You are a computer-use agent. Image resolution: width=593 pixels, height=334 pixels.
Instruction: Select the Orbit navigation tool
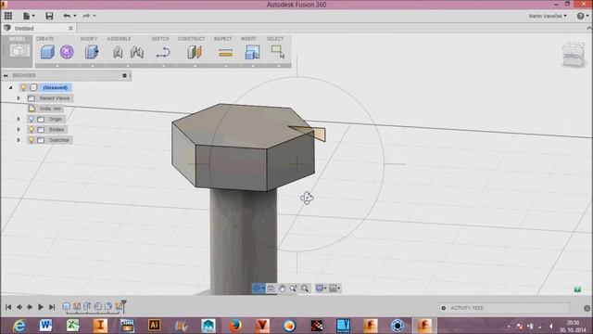pyautogui.click(x=259, y=289)
